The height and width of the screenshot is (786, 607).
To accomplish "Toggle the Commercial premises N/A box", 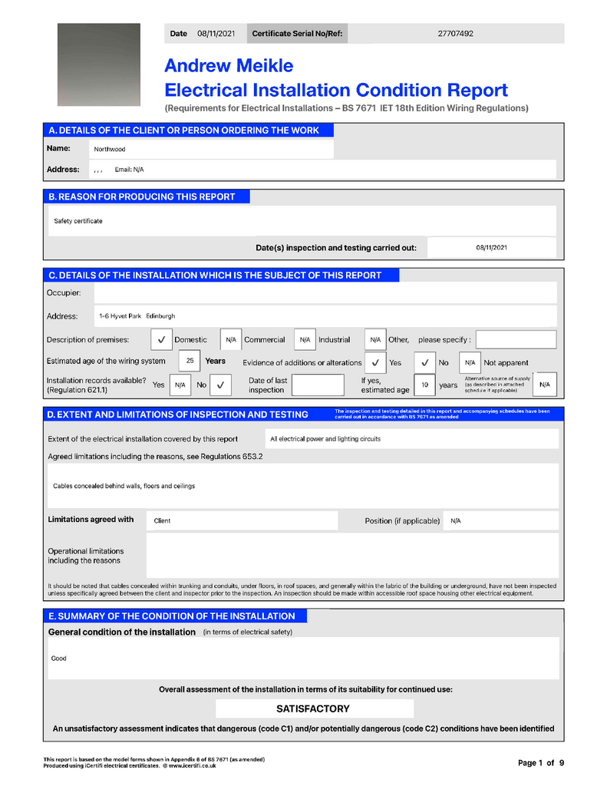I will pyautogui.click(x=230, y=339).
